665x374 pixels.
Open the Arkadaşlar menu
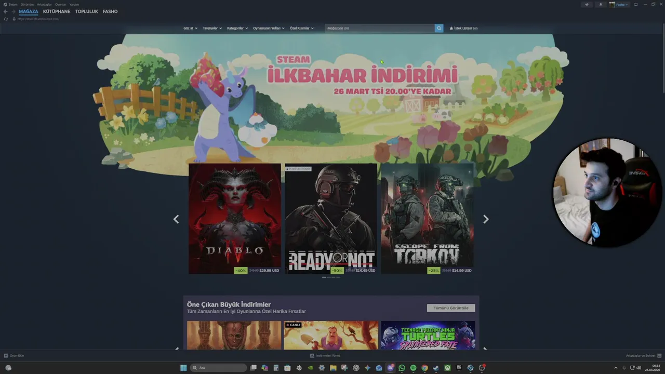click(x=44, y=4)
